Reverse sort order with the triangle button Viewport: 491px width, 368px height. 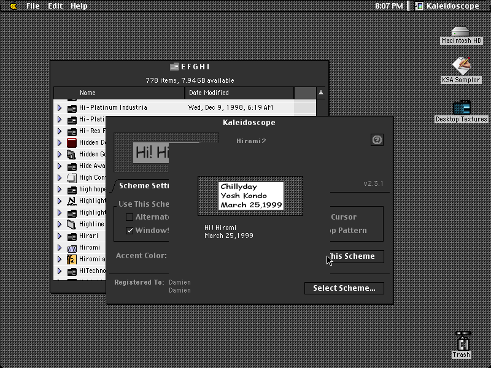320,93
